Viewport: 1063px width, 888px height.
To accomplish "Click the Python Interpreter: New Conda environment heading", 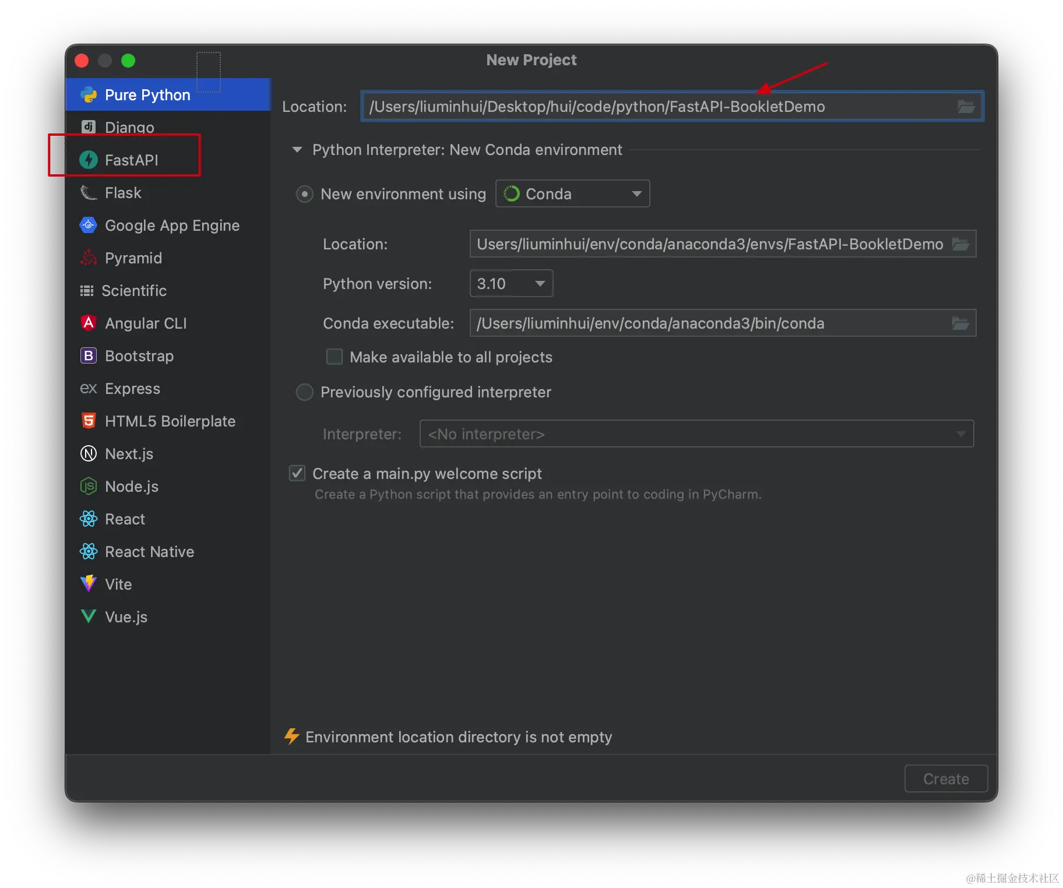I will click(467, 150).
